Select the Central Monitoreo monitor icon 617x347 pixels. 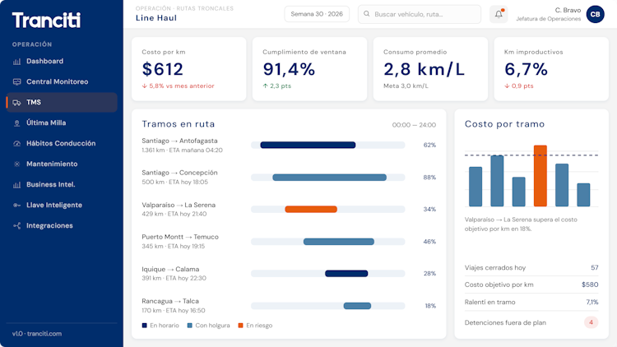(17, 82)
